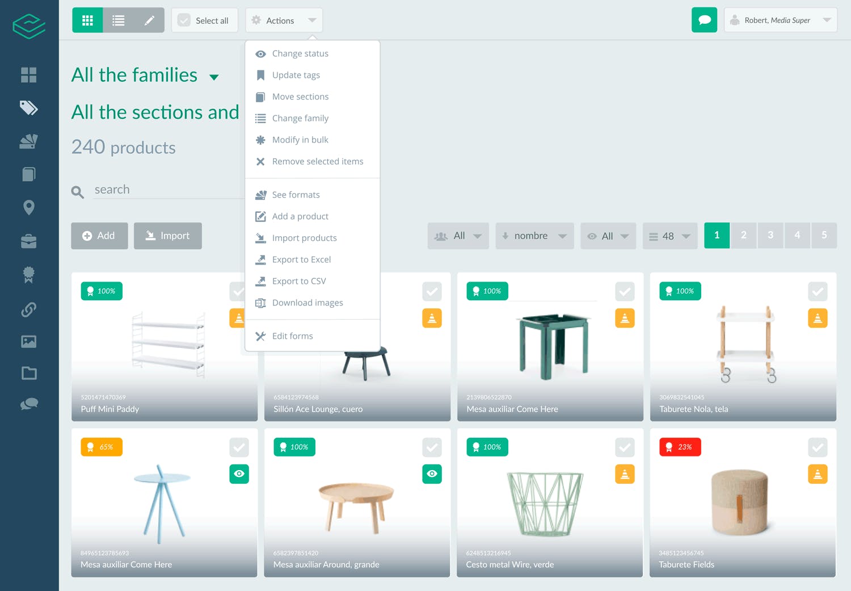Image resolution: width=851 pixels, height=591 pixels.
Task: Go to page 3 of results
Action: click(x=770, y=235)
